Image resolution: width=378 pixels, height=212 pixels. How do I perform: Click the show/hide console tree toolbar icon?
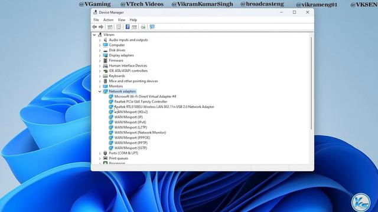point(110,27)
